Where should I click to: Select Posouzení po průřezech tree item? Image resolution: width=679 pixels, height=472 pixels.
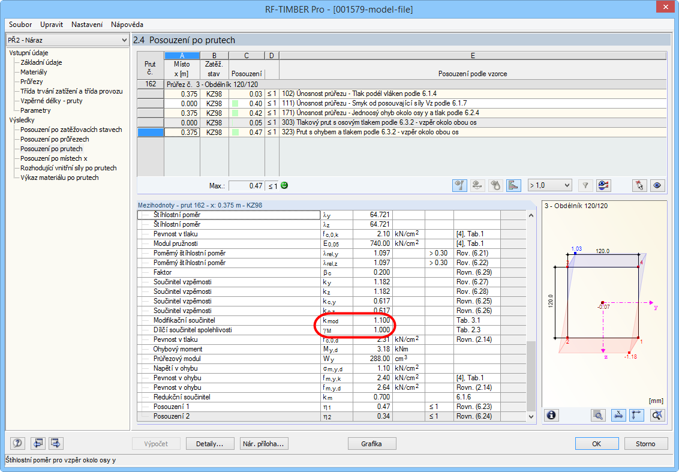55,139
